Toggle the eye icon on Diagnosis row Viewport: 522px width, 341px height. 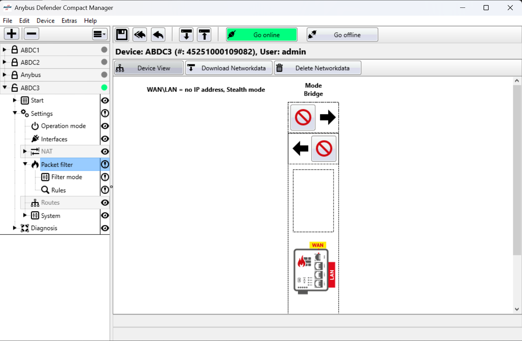(105, 228)
